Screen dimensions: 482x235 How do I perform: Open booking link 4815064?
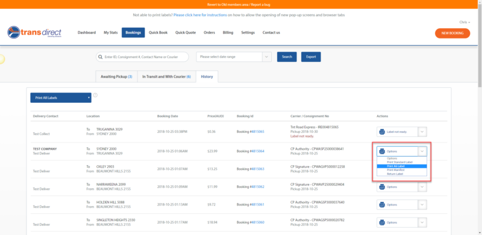258,151
